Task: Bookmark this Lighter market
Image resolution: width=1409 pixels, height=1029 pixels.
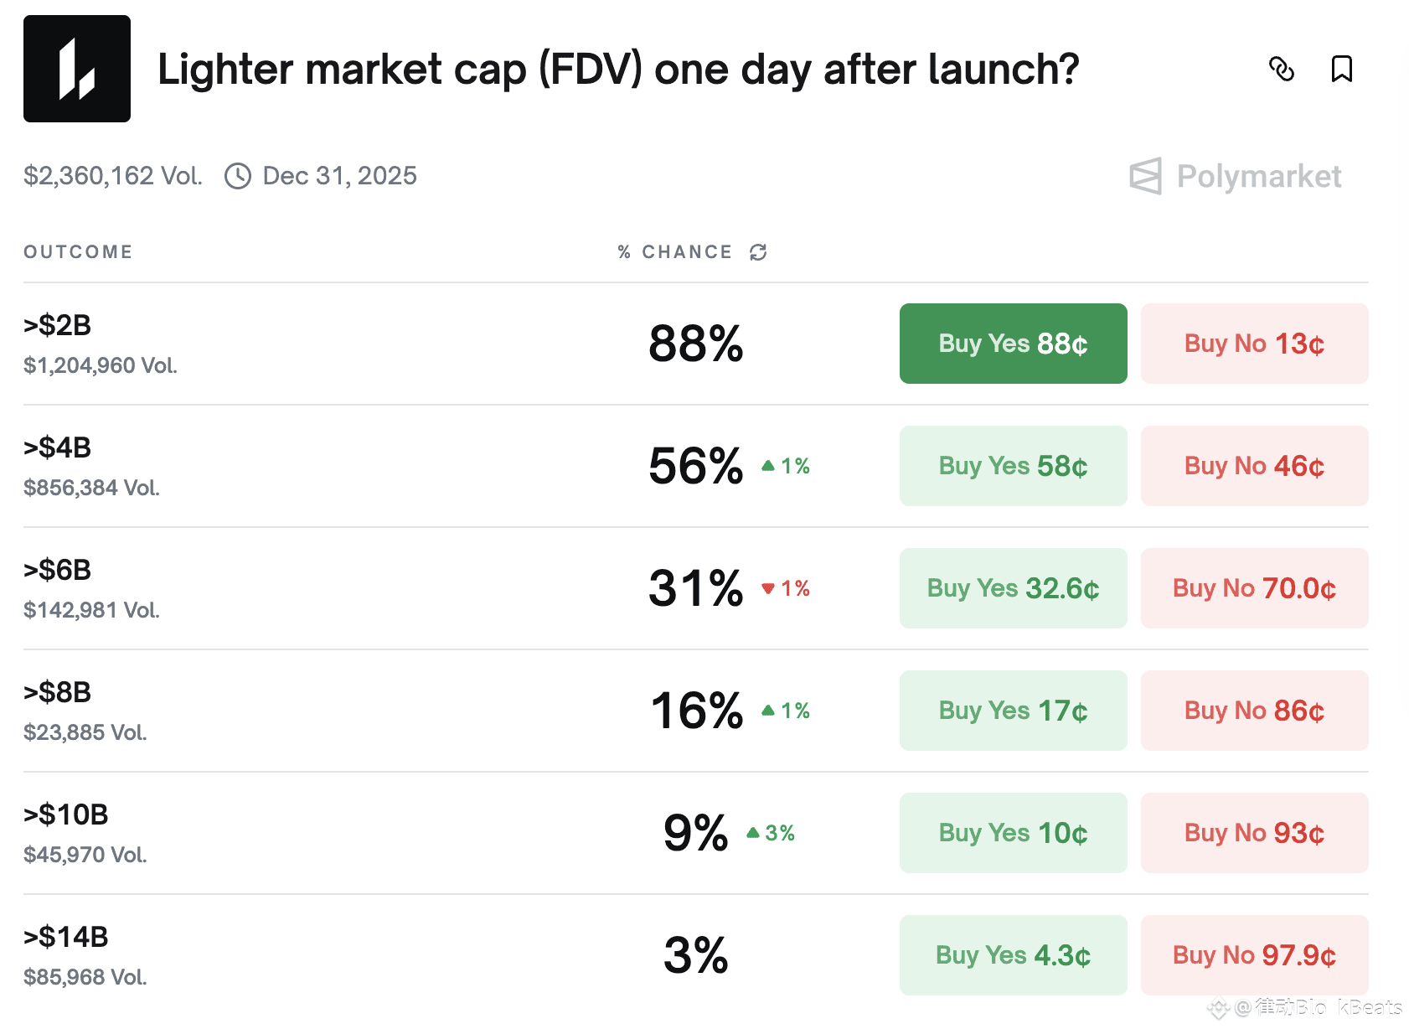Action: point(1341,69)
